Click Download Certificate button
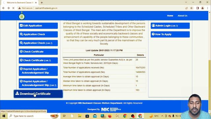Viewport: 211px width, 119px height. point(38,94)
